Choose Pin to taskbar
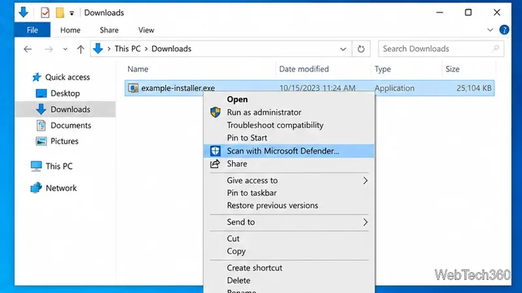The width and height of the screenshot is (522, 293). pos(289,193)
